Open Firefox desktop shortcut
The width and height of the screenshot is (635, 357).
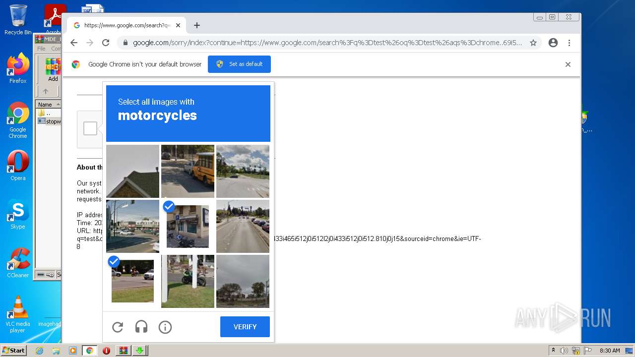(x=18, y=68)
